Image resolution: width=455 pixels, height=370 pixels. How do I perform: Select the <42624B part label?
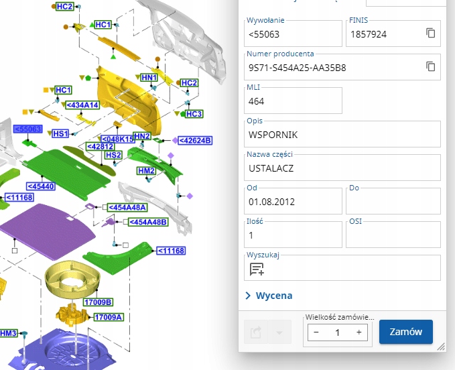(x=196, y=140)
